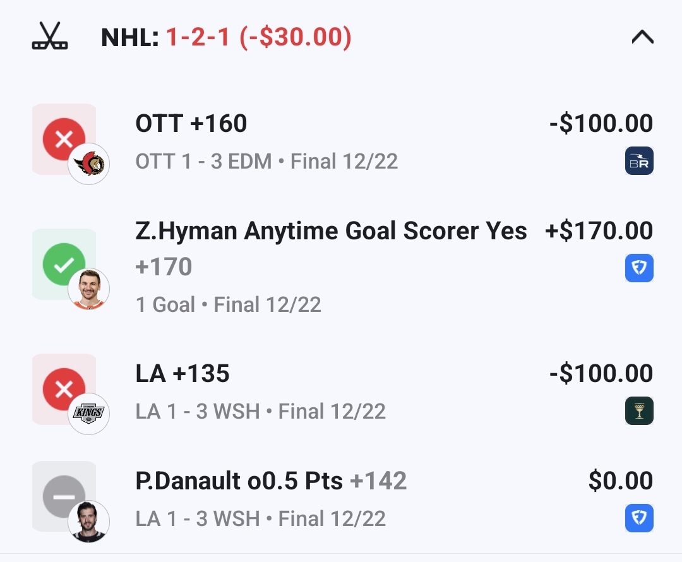This screenshot has height=562, width=682.
Task: Click the Ottawa Senators team logo
Action: tap(89, 164)
